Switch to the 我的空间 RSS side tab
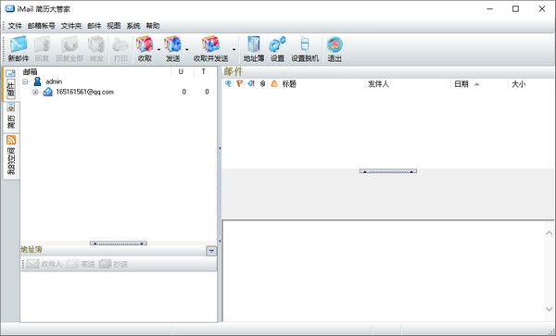This screenshot has height=336, width=556. pos(11,156)
